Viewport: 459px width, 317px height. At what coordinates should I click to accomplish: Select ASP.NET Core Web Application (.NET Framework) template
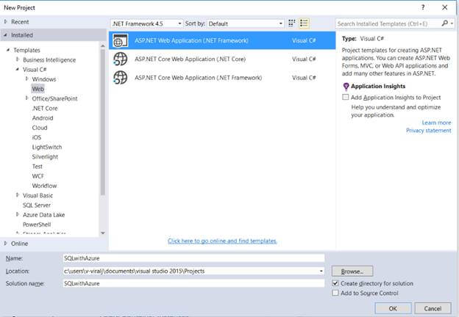tap(222, 78)
